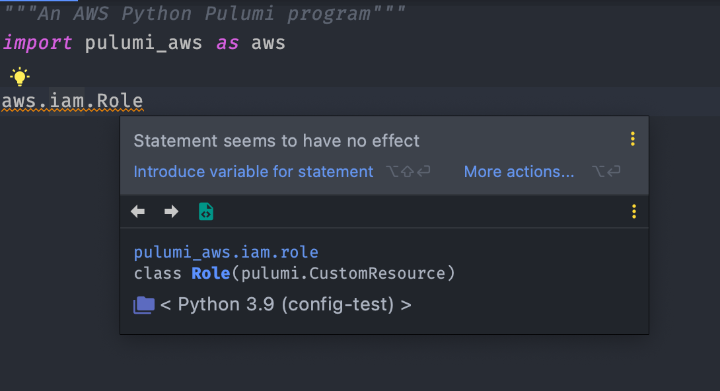Click the import keyword in the editor
Image resolution: width=720 pixels, height=391 pixels.
38,43
